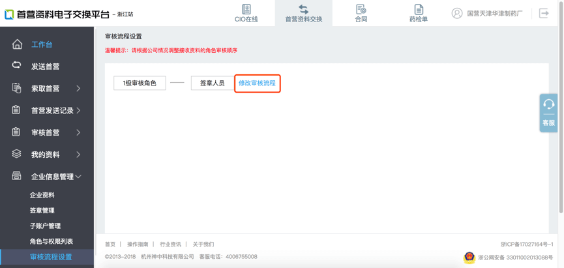This screenshot has width=564, height=268.
Task: Expand the 我的资料 submenu chevron
Action: click(78, 155)
